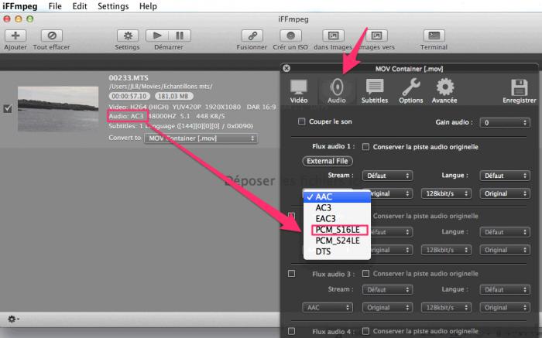Open the iFFmpeg application menu
This screenshot has height=338, width=542.
click(19, 6)
